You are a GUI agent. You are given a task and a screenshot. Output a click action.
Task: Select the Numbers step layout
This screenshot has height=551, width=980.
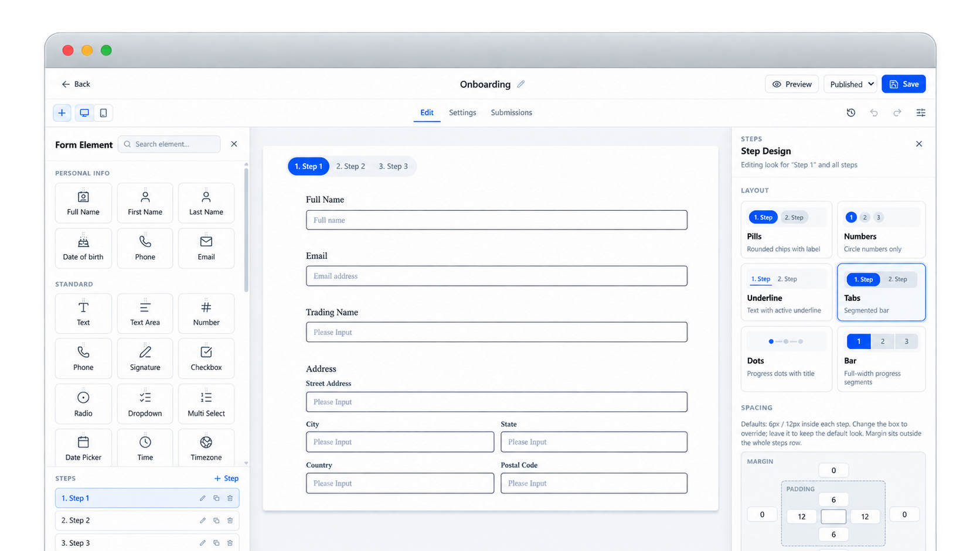[x=882, y=230]
